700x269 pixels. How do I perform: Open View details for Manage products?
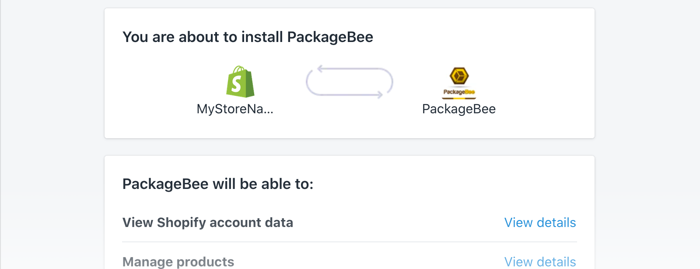tap(540, 262)
